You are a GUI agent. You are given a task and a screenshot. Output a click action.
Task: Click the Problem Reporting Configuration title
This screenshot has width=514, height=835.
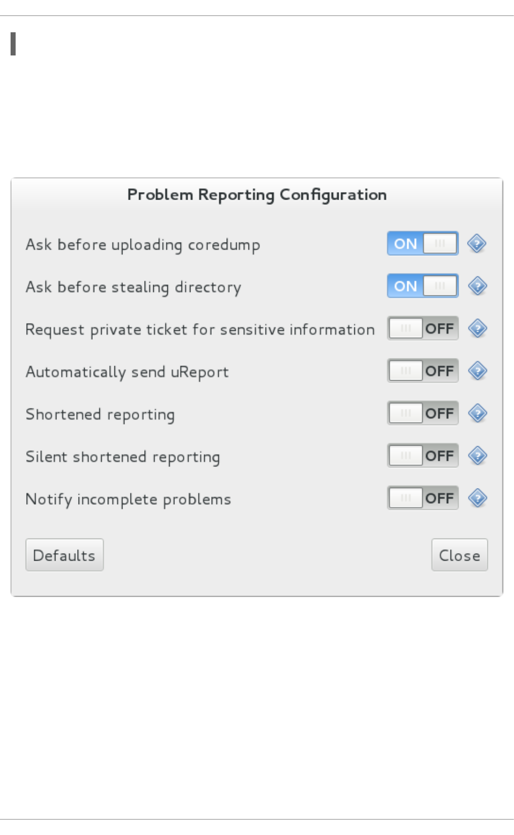point(257,195)
